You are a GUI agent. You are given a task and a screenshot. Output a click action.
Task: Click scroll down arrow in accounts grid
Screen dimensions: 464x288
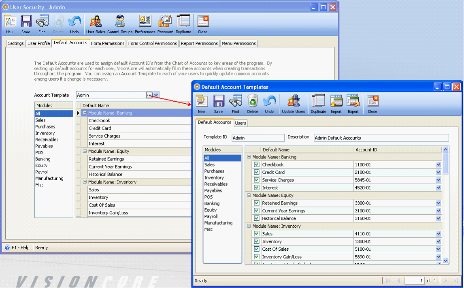(x=446, y=261)
